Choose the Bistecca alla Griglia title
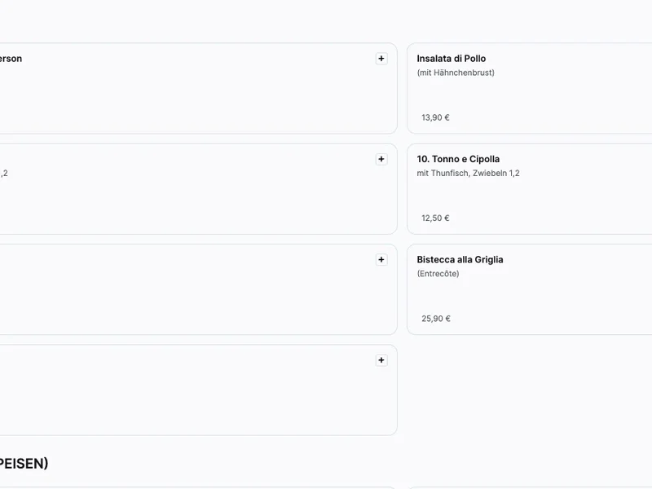Screen dimensions: 652x489 pos(460,260)
